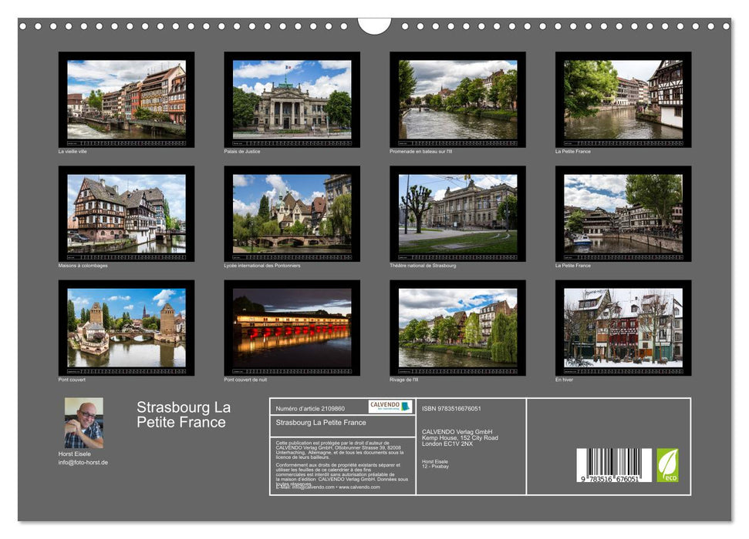The height and width of the screenshot is (539, 749).
Task: Open the En hiver snowy houses photo
Action: coord(622,327)
